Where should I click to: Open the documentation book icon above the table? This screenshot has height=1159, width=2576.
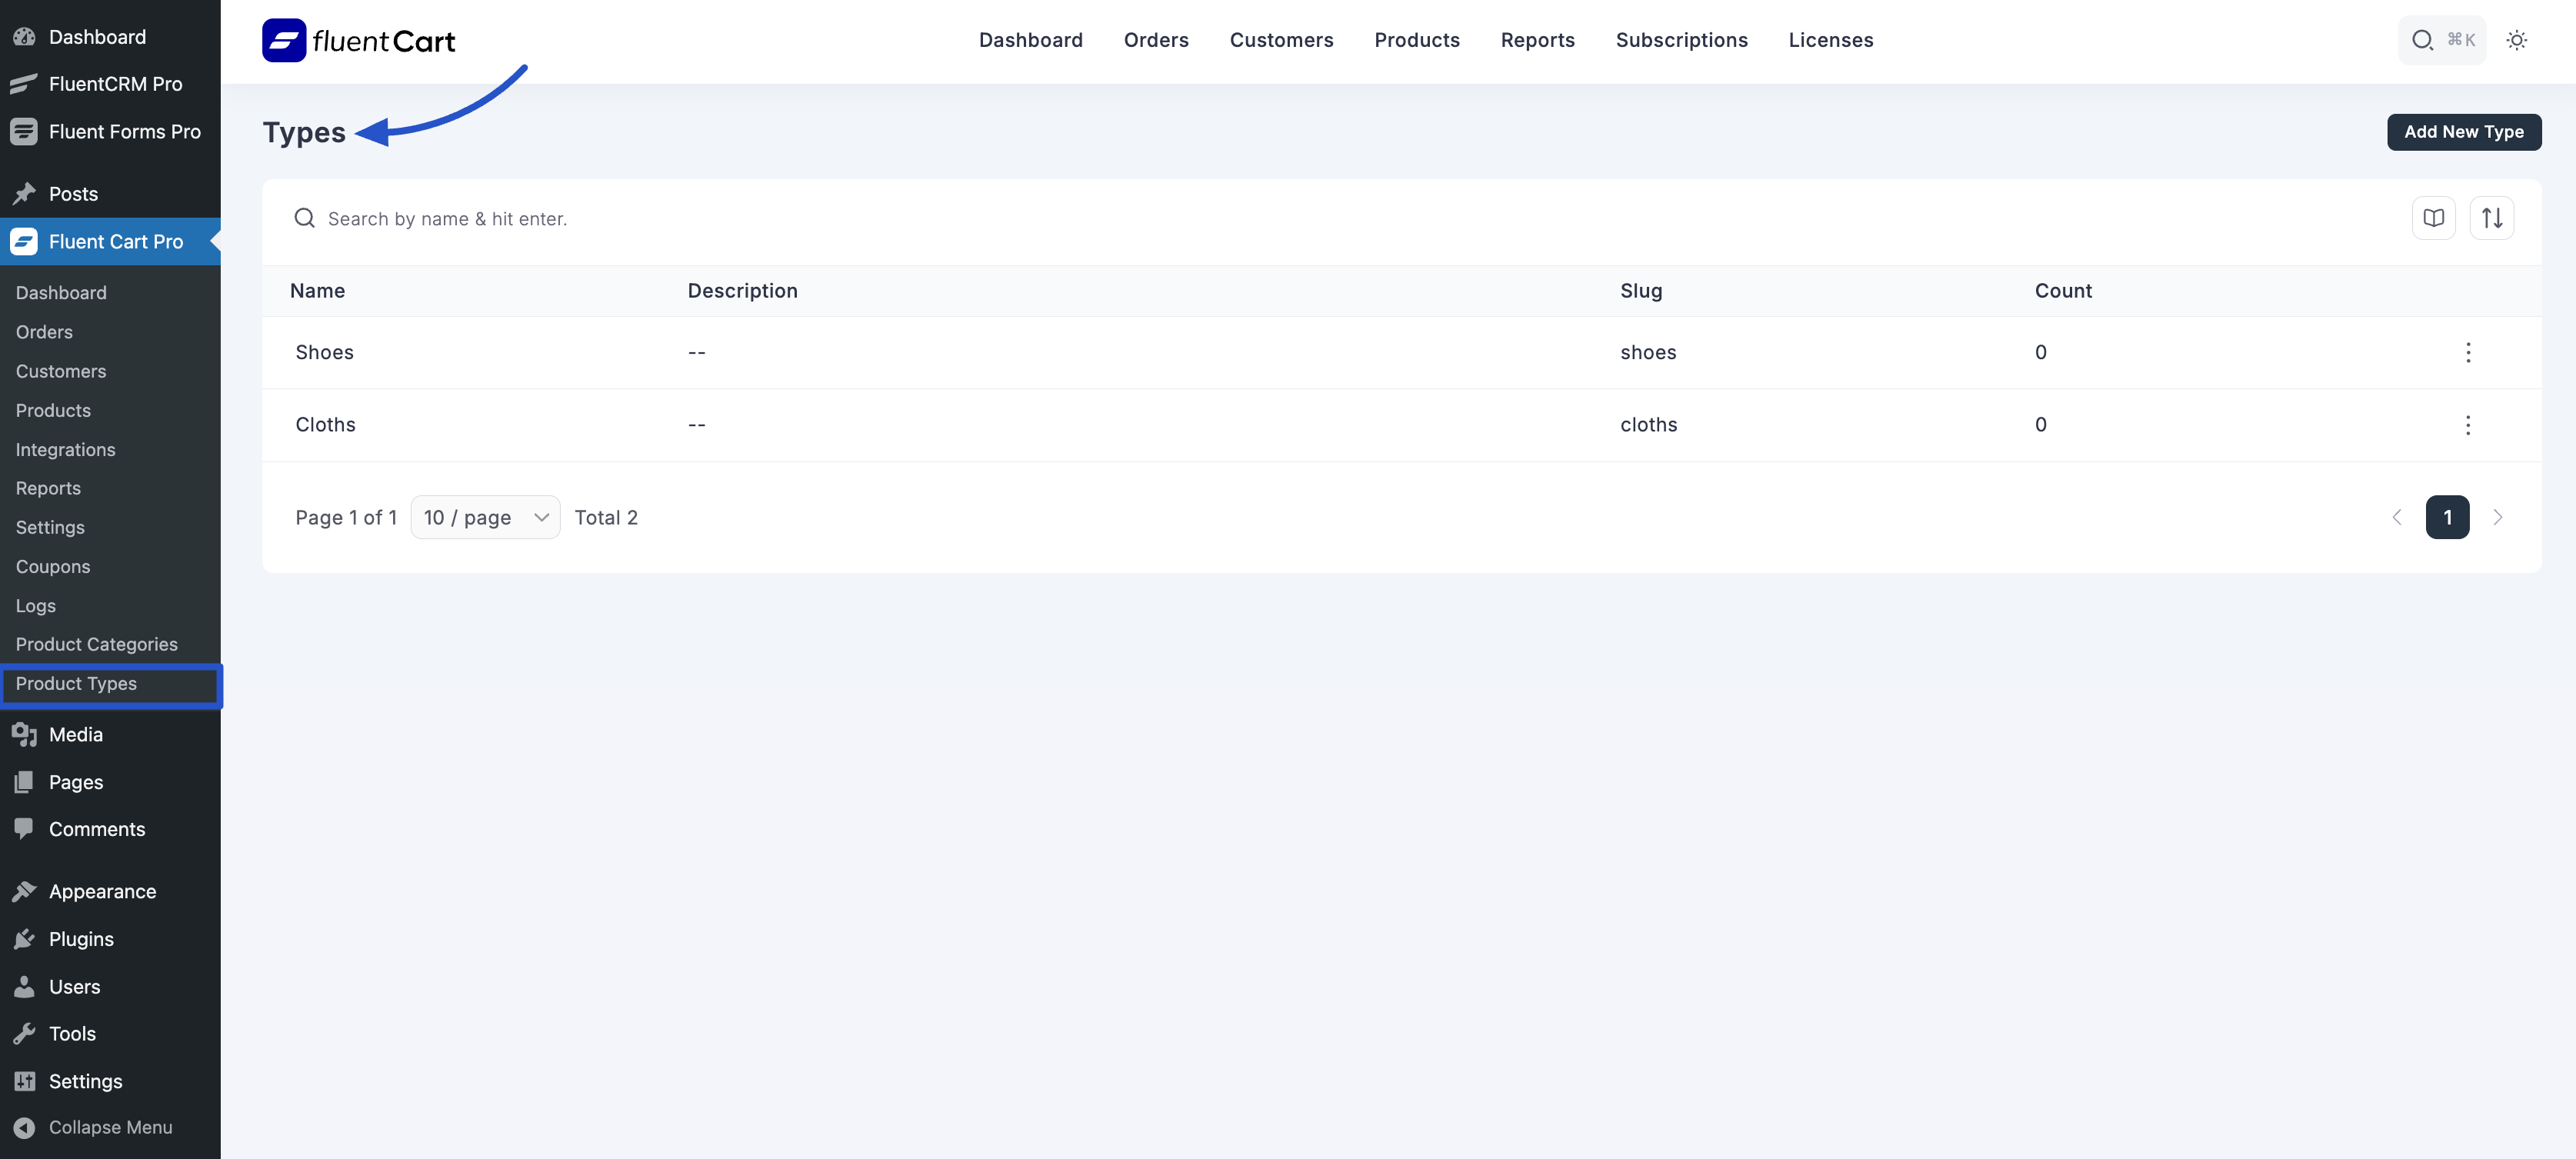pos(2434,217)
